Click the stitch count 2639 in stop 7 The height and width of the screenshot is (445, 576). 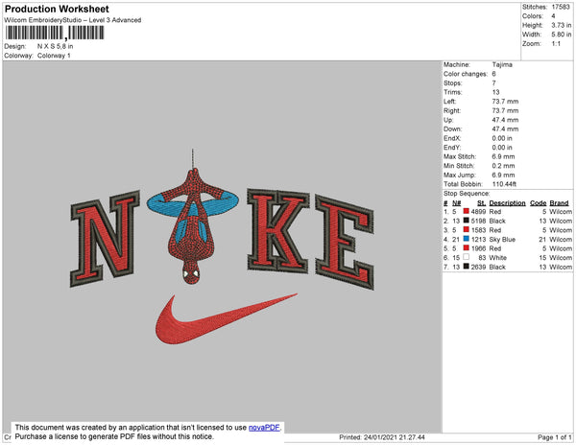(x=478, y=267)
